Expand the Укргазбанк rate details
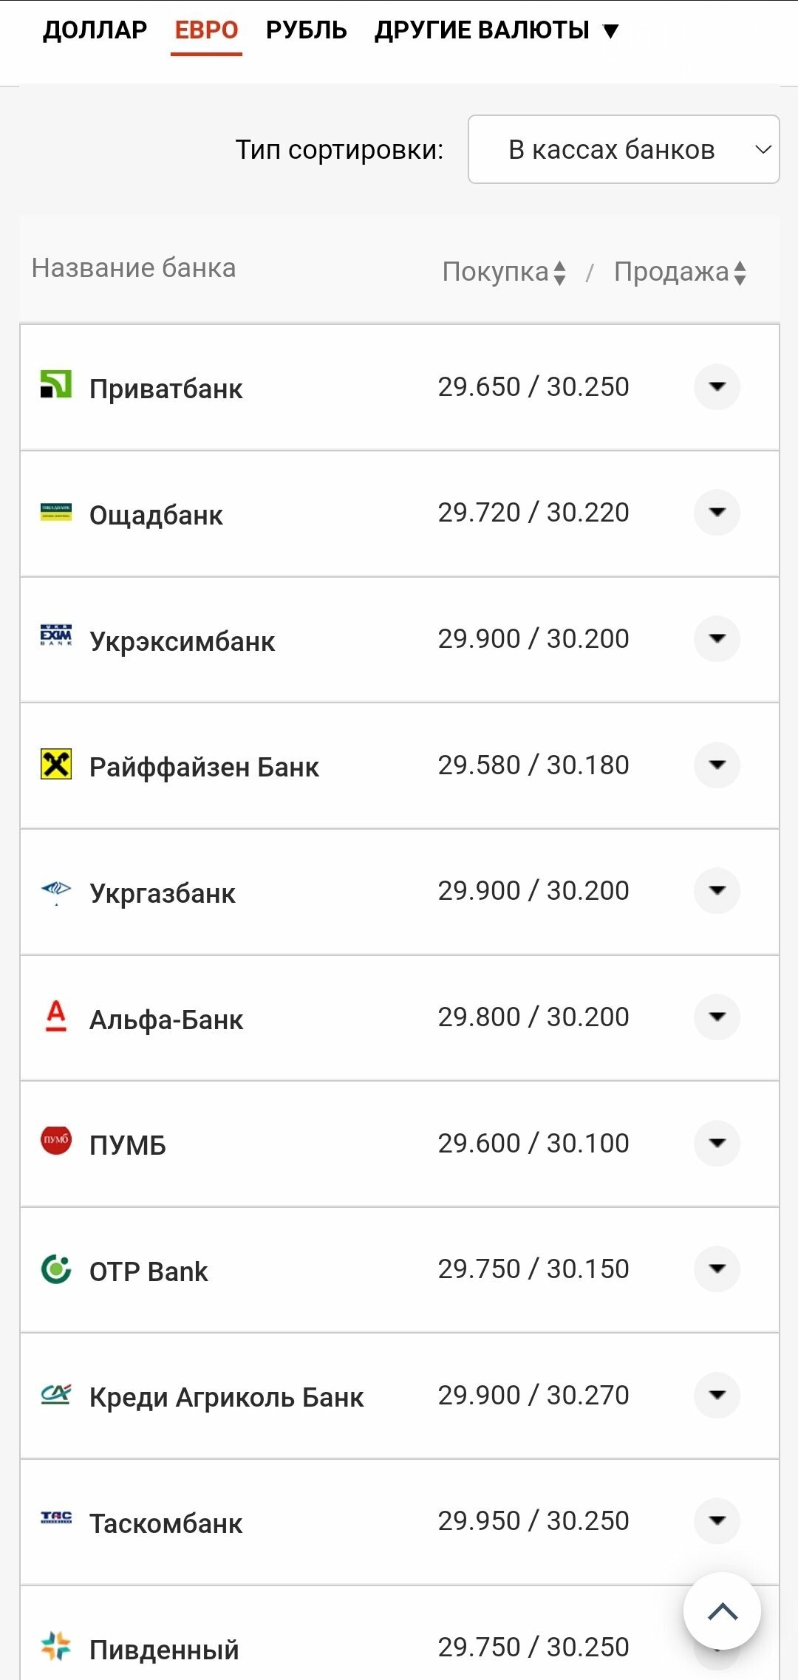798x1680 pixels. pos(717,890)
